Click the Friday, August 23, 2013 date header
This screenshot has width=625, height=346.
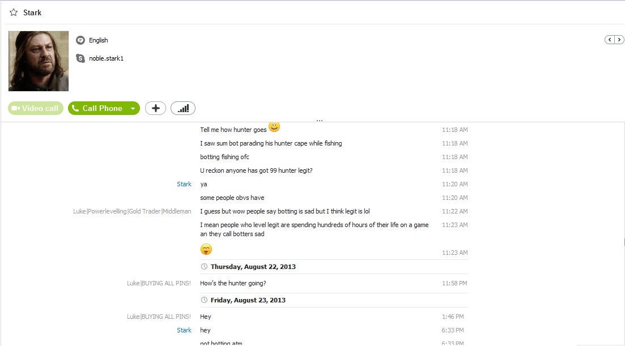click(248, 300)
